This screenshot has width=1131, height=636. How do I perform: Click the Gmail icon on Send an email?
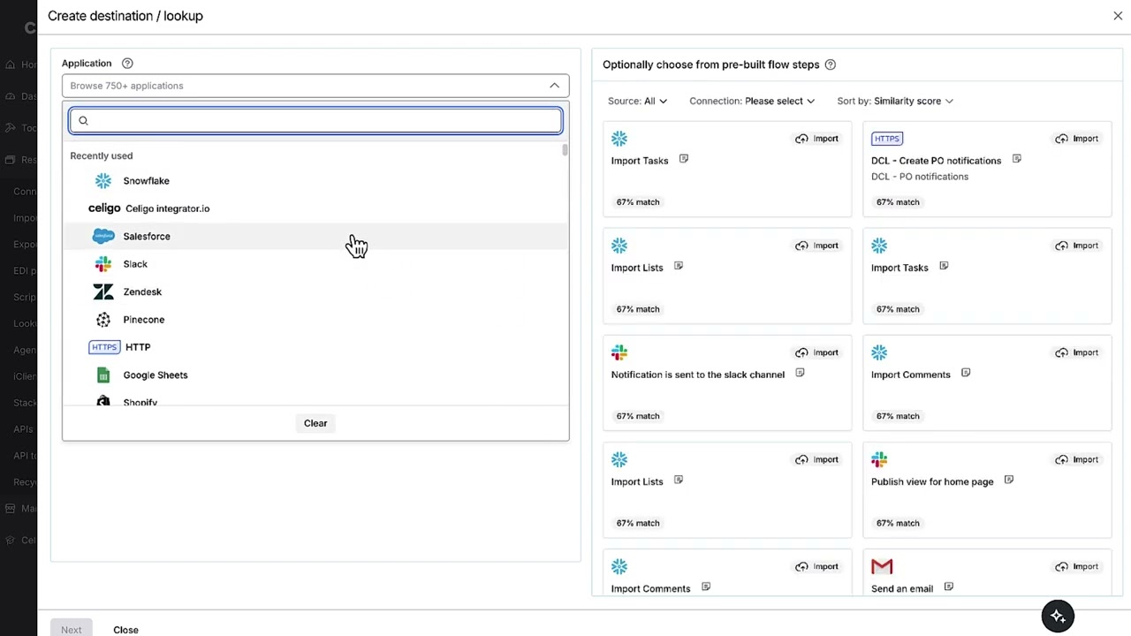(882, 566)
